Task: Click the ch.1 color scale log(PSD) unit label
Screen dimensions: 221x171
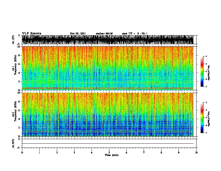Action: click(x=209, y=73)
